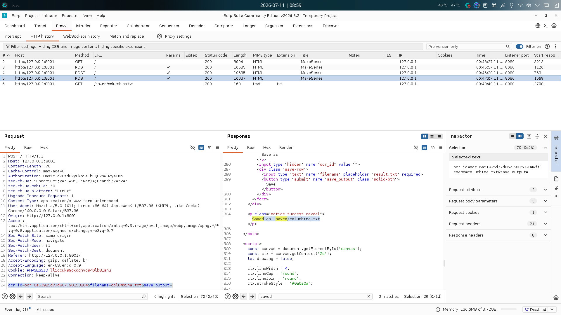The height and width of the screenshot is (315, 561).
Task: Switch to the Intercept tab
Action: [13, 36]
